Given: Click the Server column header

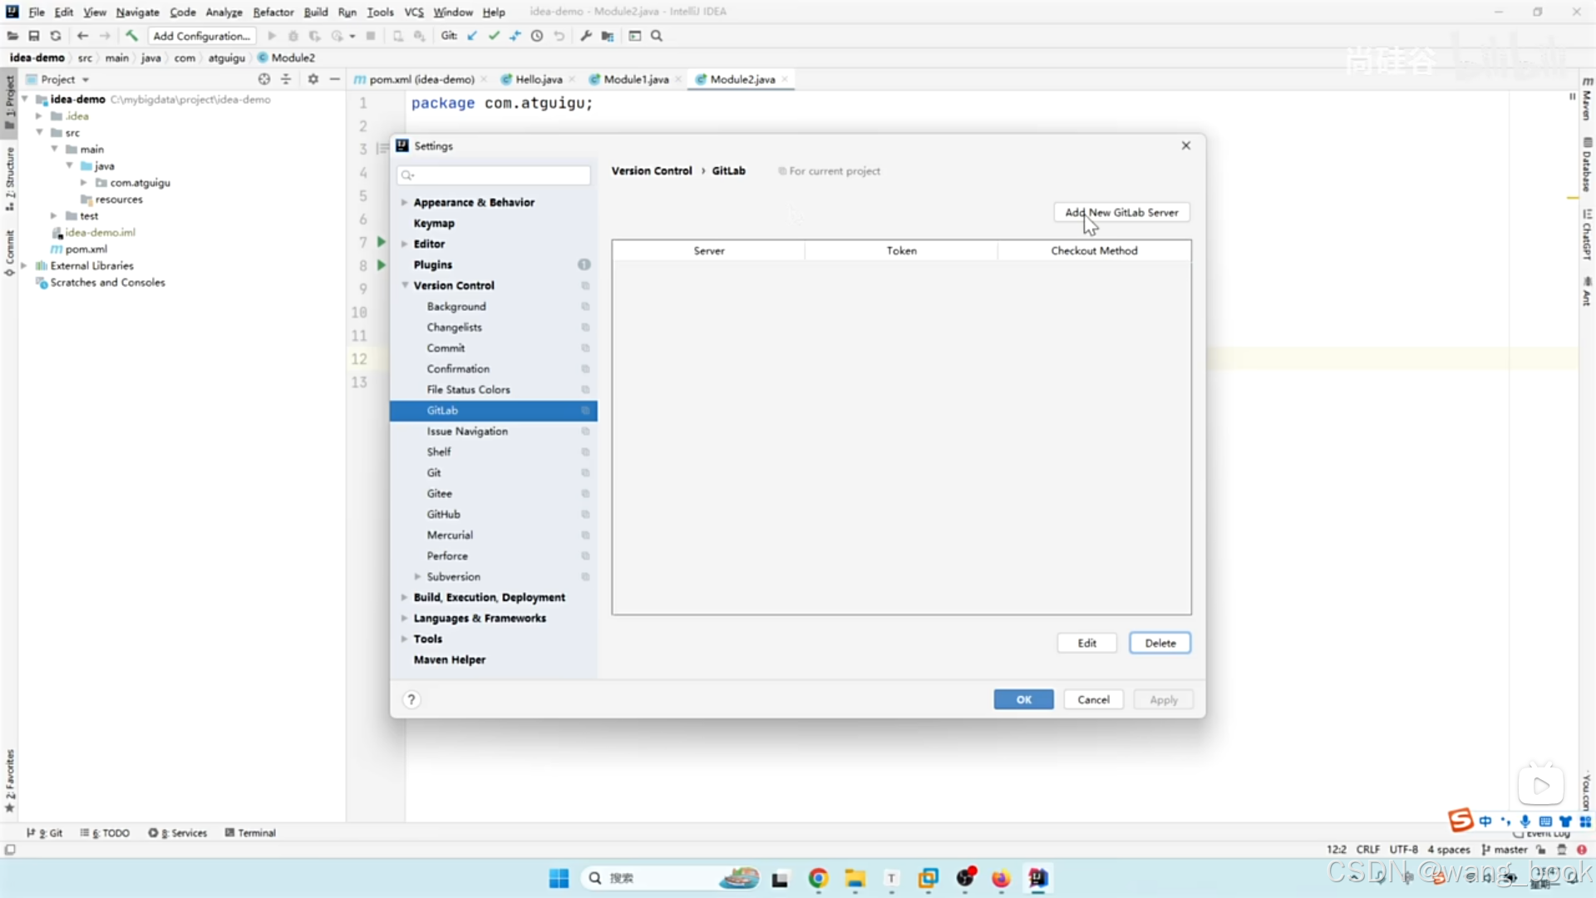Looking at the screenshot, I should point(709,250).
